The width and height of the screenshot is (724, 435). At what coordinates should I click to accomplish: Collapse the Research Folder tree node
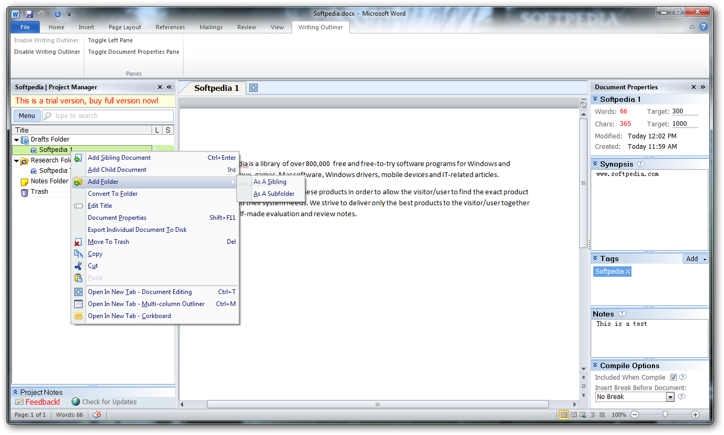click(x=16, y=161)
